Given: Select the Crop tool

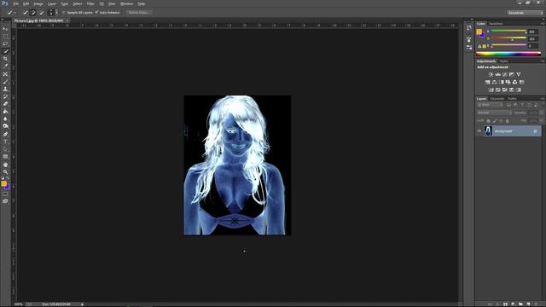Looking at the screenshot, I should tap(5, 59).
